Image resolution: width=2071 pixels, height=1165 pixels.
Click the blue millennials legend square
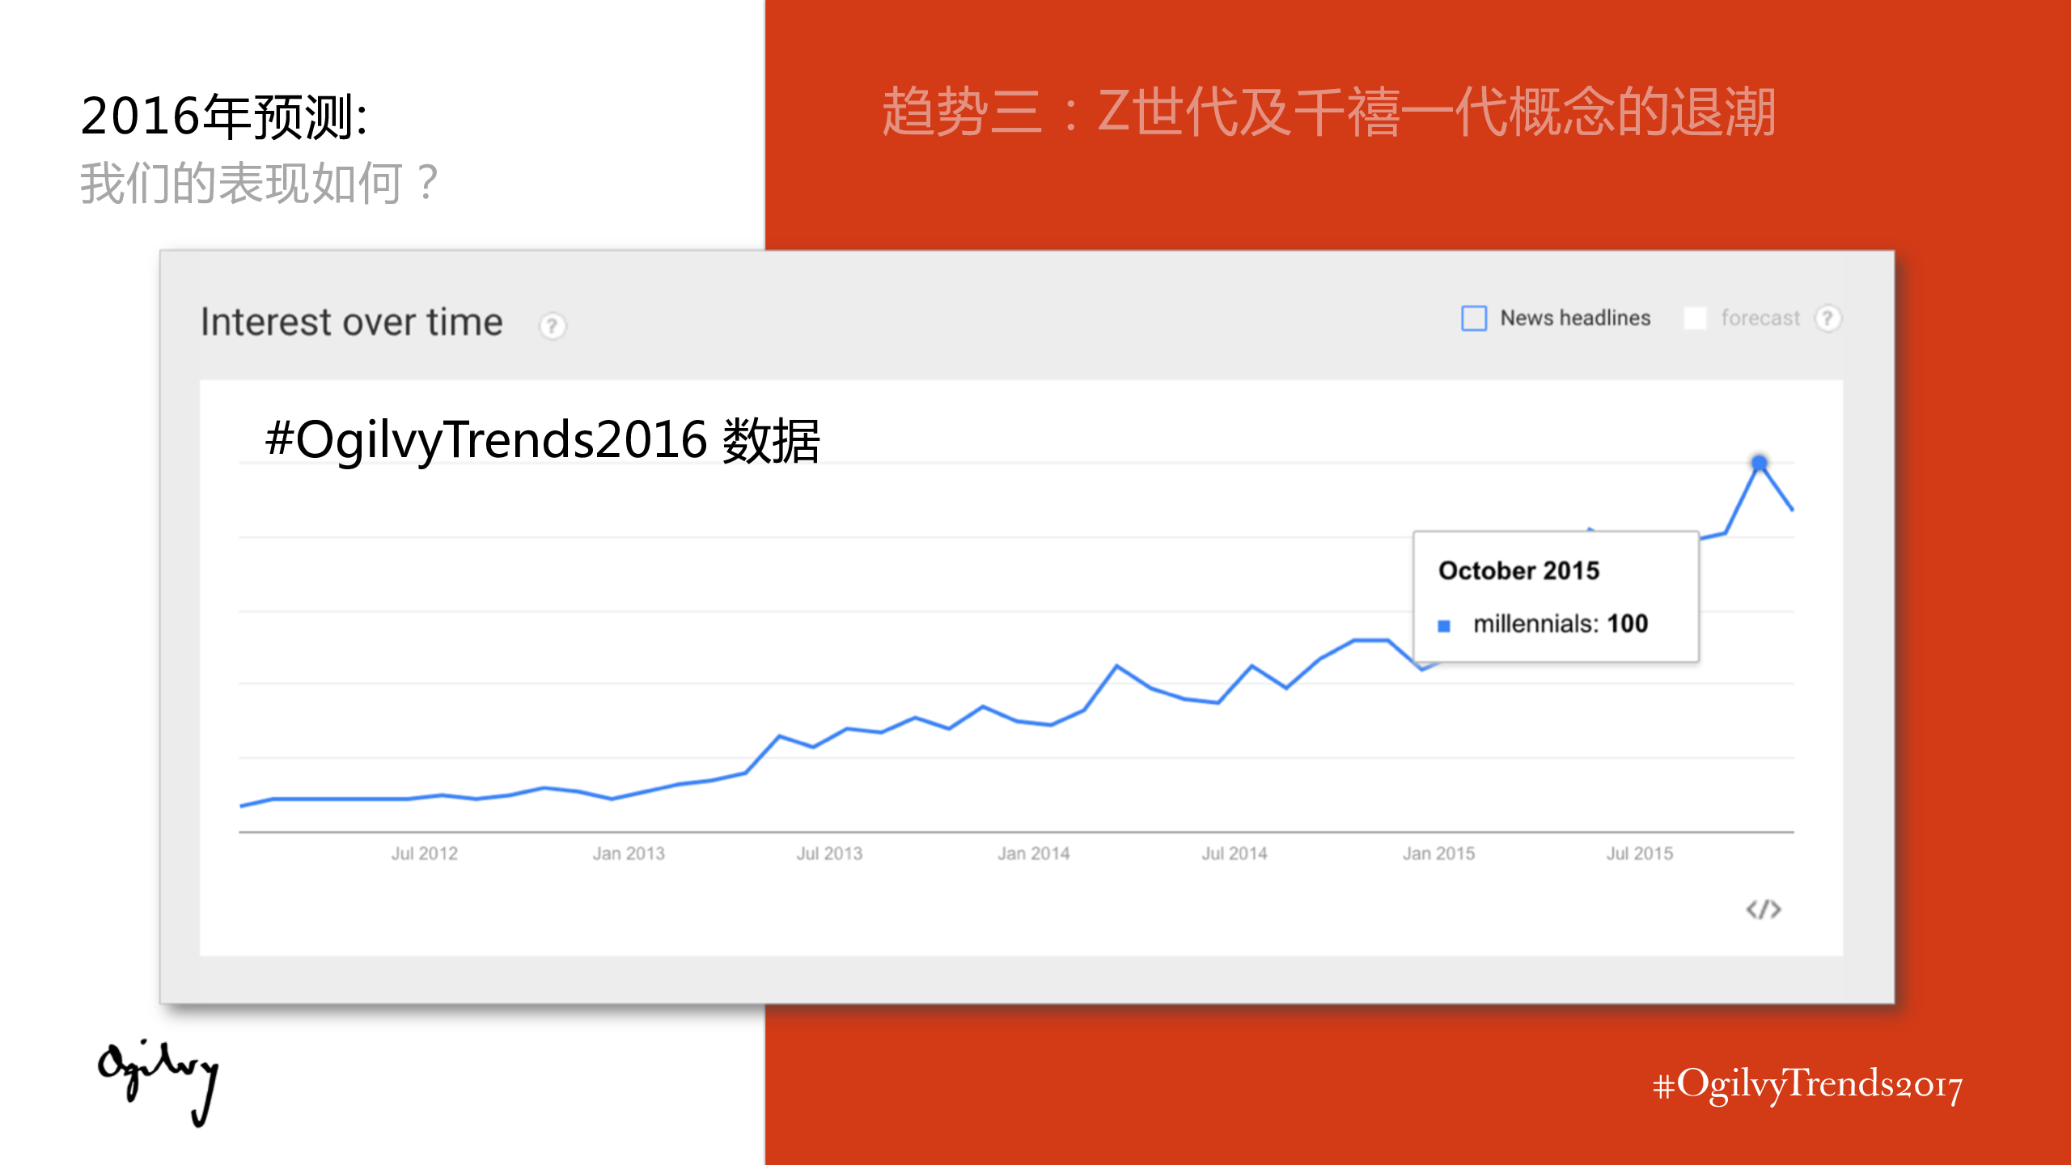[1444, 625]
